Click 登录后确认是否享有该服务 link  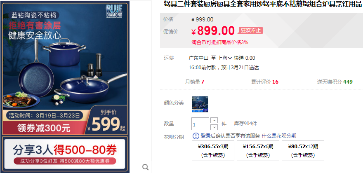click(x=230, y=136)
